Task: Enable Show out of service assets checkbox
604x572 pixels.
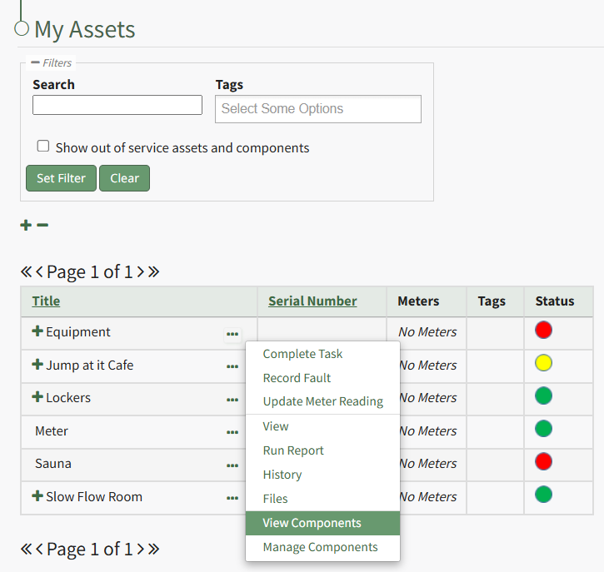Action: tap(43, 147)
